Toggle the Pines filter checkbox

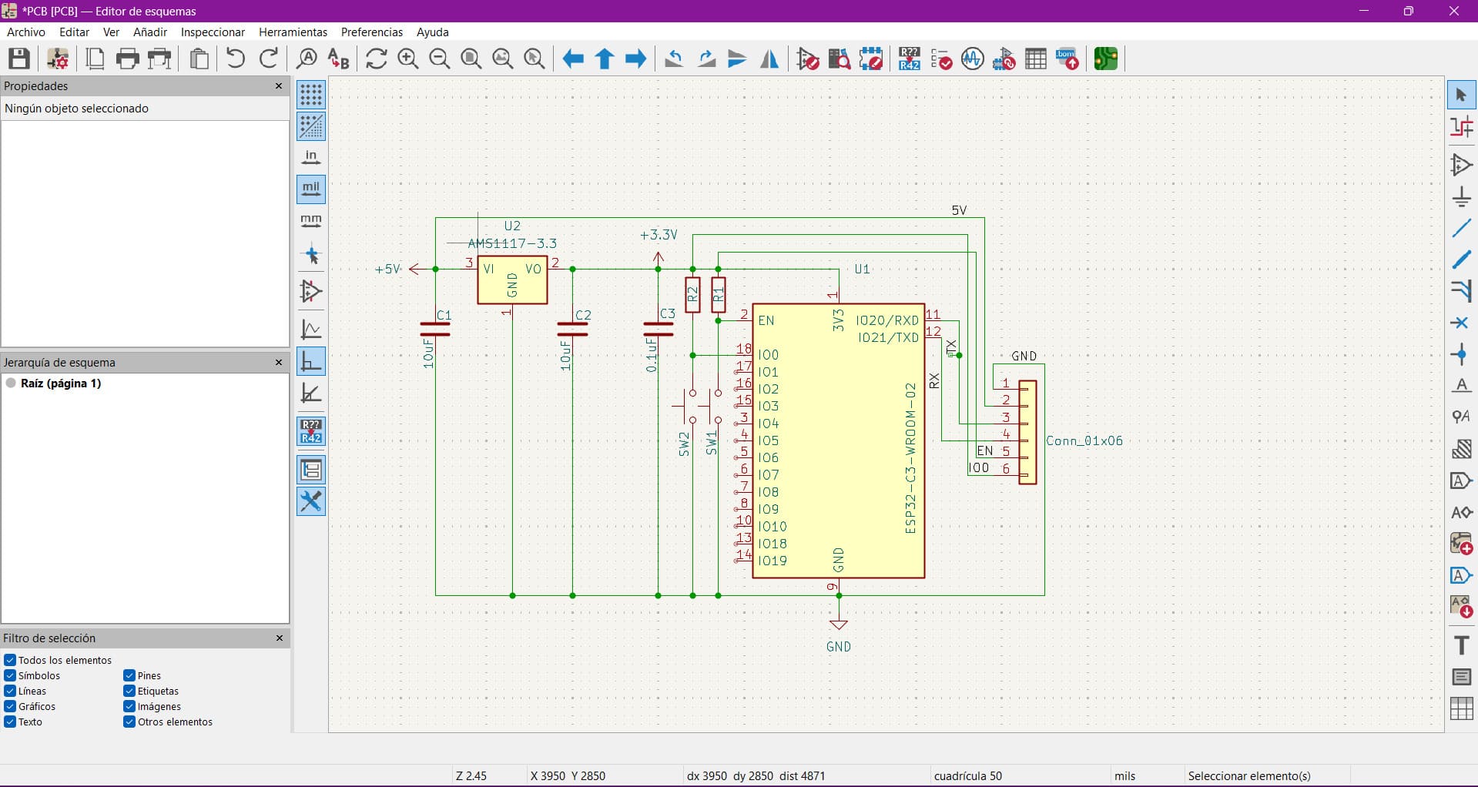coord(129,676)
